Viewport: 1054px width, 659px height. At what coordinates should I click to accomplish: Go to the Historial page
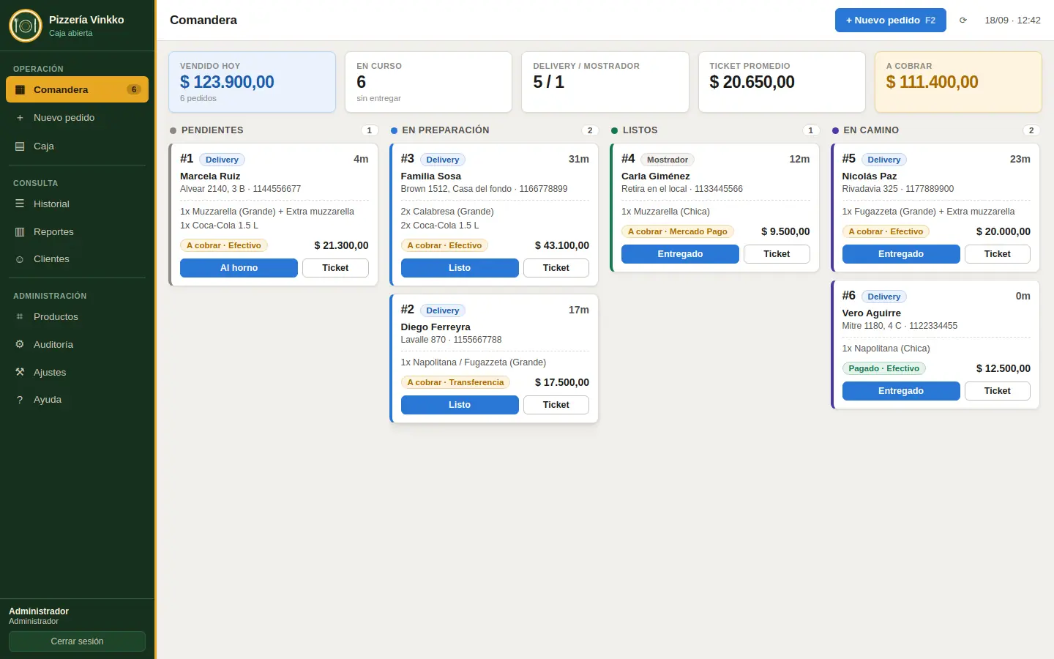(77, 204)
